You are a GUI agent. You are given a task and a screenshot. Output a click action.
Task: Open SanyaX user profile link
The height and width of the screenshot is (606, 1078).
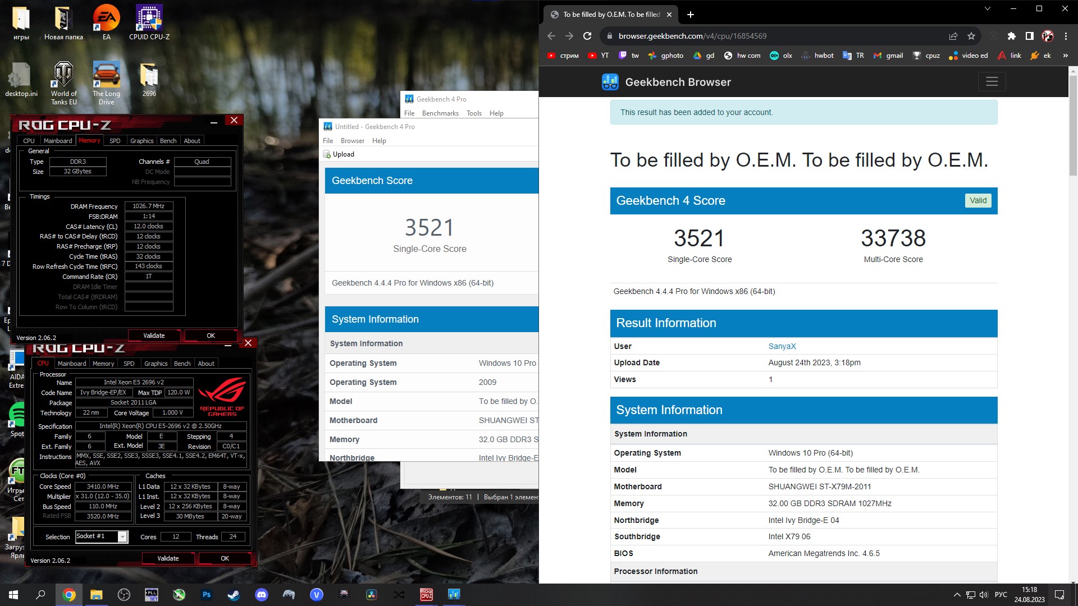click(x=782, y=346)
